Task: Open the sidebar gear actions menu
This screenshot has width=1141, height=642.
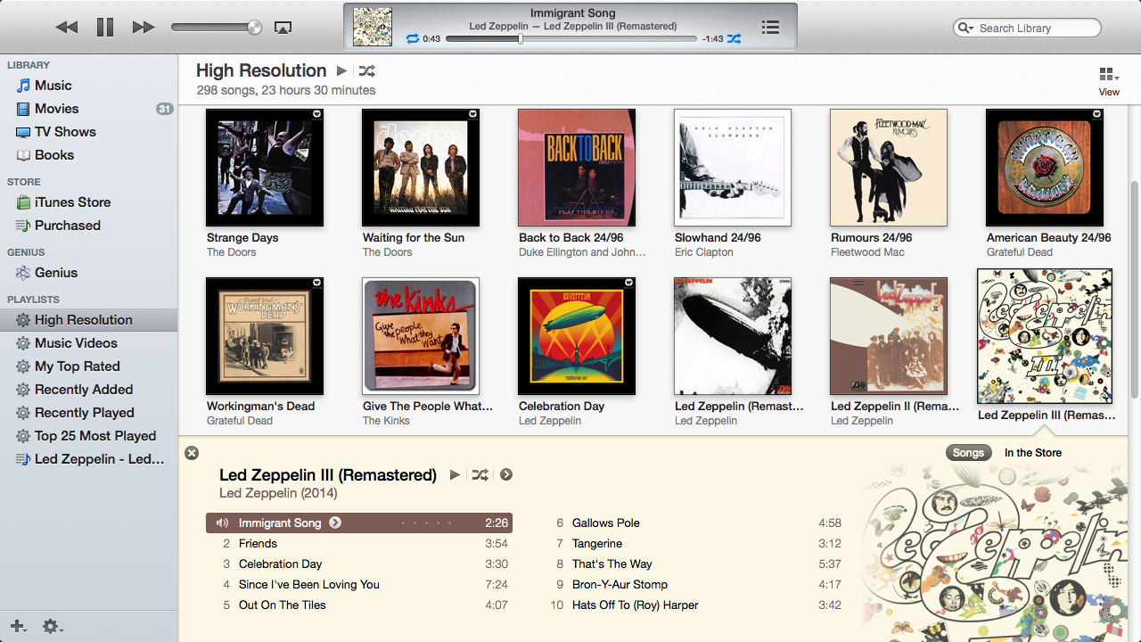Action: (52, 627)
